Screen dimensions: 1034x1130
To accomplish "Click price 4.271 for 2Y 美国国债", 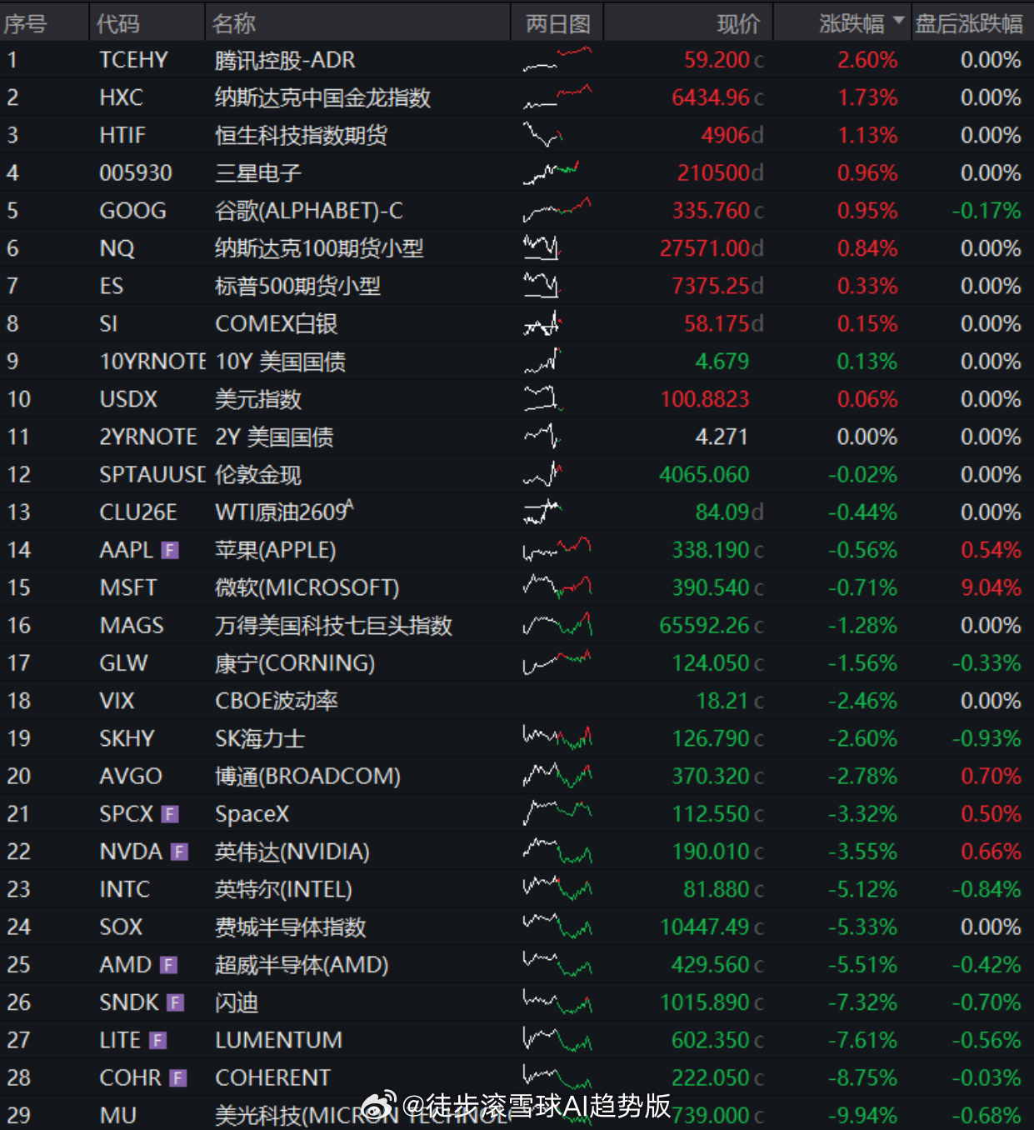I will click(722, 437).
